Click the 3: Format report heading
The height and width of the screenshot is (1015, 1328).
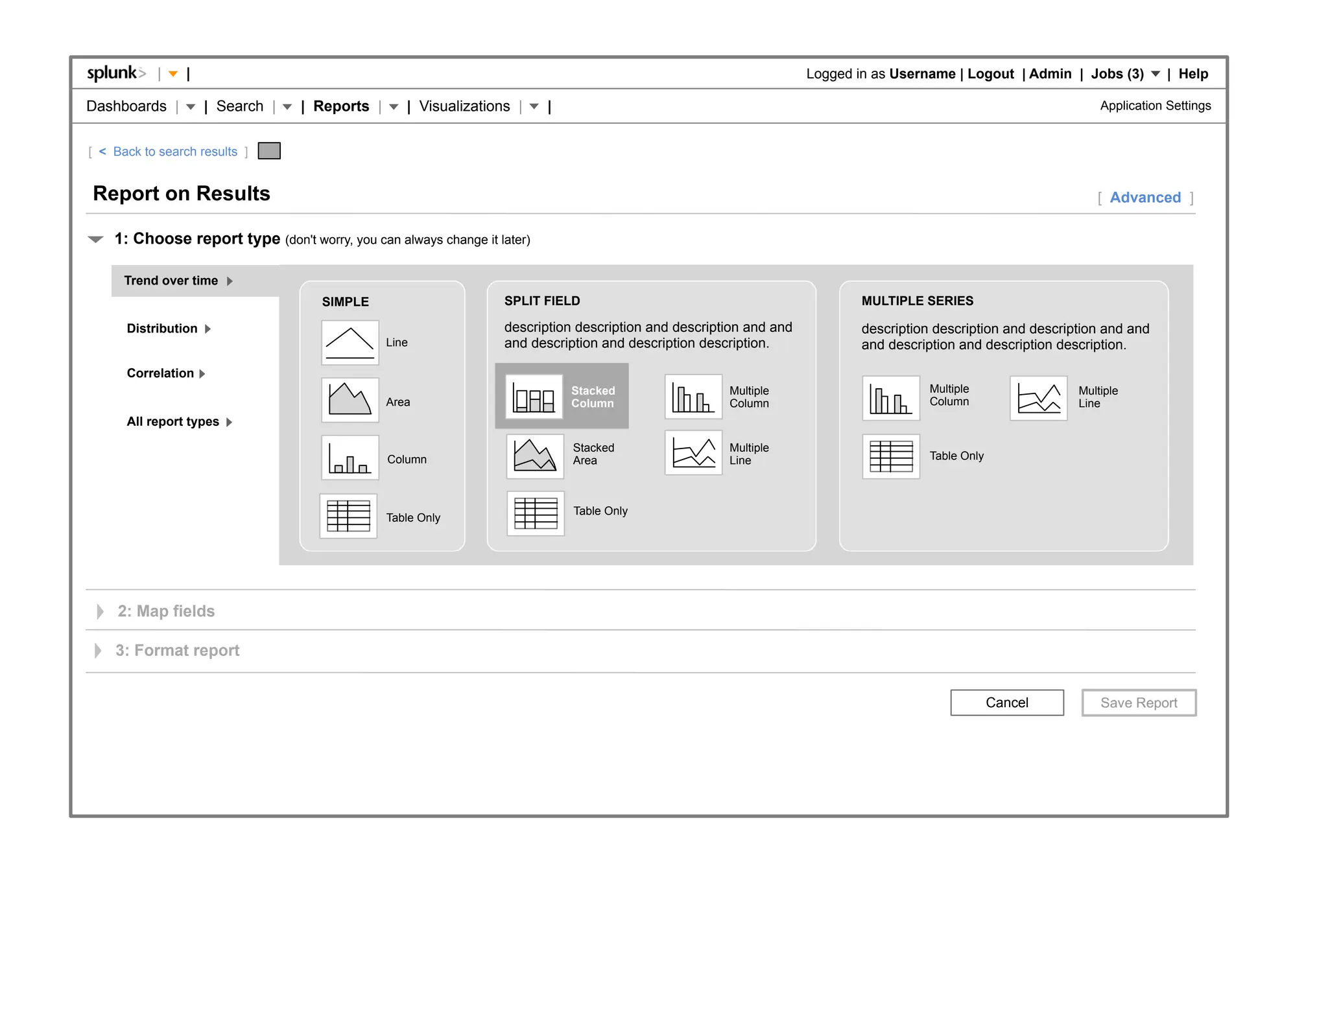coord(177,650)
